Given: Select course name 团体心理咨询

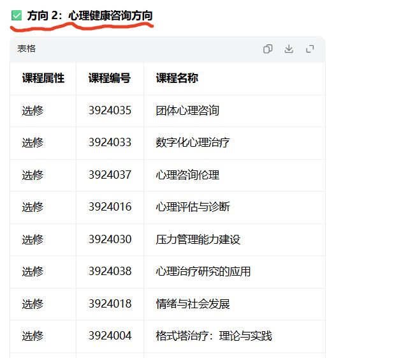Looking at the screenshot, I should [x=187, y=110].
